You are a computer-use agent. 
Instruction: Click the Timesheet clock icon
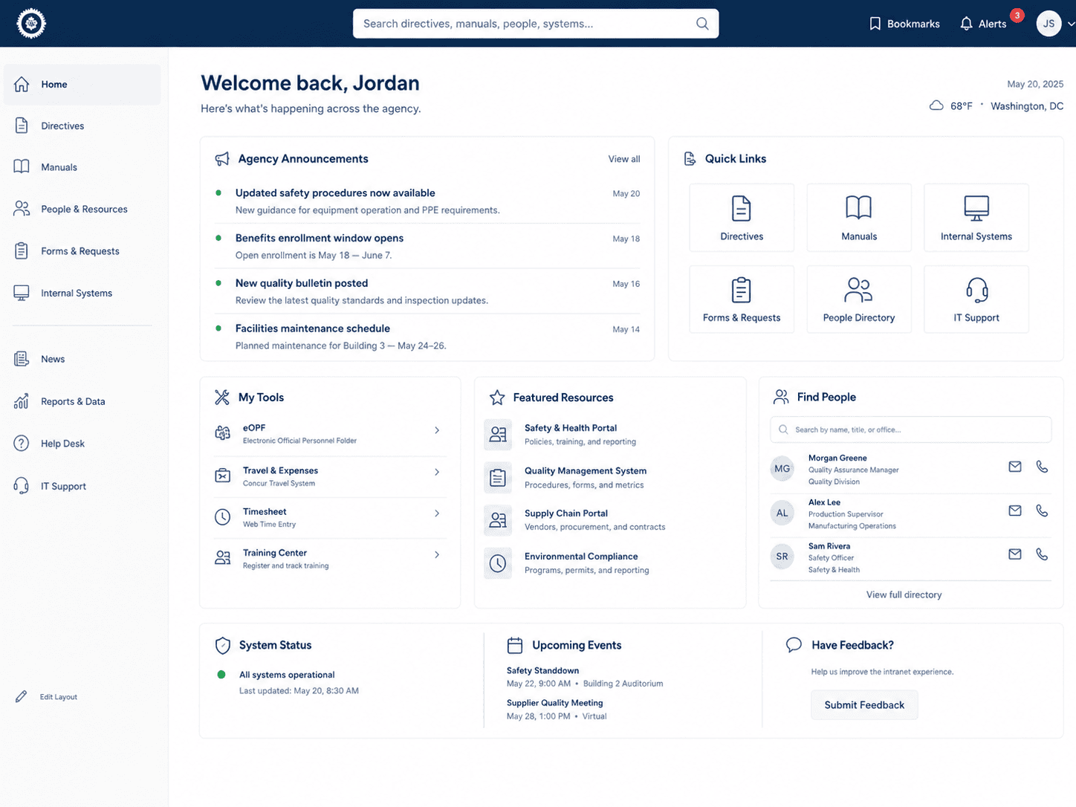point(222,517)
